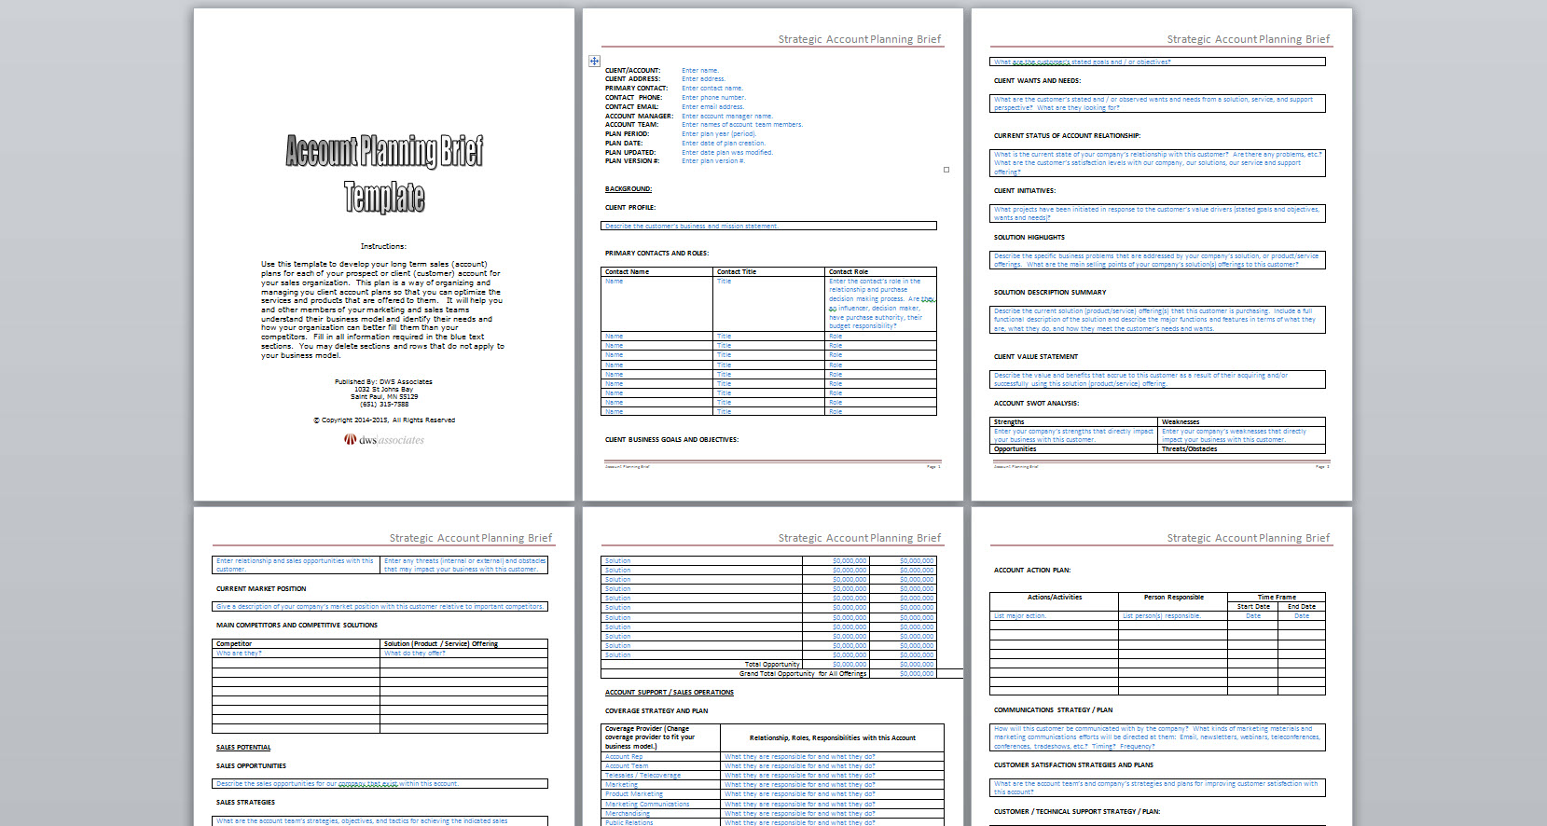The width and height of the screenshot is (1547, 826).
Task: Click the 'Account Rep' coverage row
Action: pyautogui.click(x=624, y=757)
